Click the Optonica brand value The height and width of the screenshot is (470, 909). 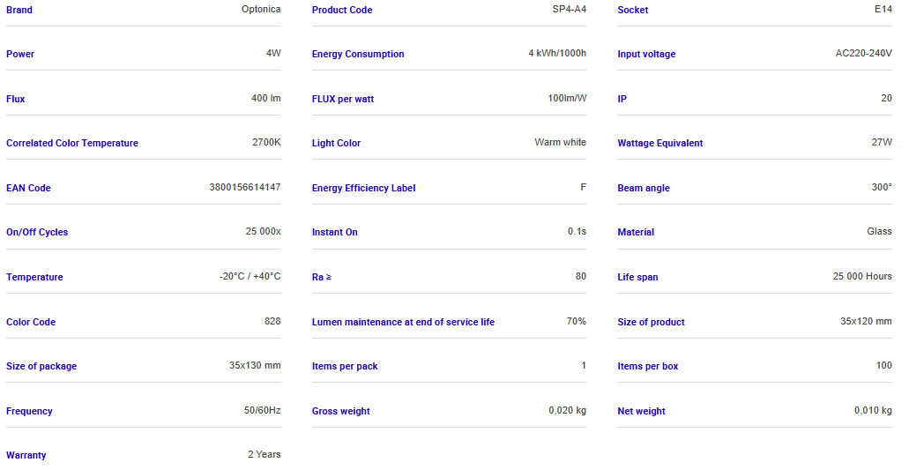click(261, 10)
